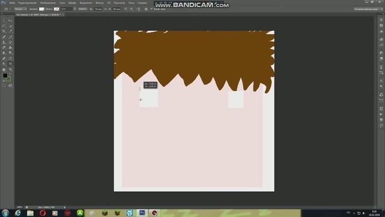Open Internet Explorer from the taskbar

[18, 213]
